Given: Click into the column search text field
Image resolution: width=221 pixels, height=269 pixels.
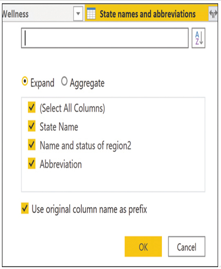Looking at the screenshot, I should [105, 38].
